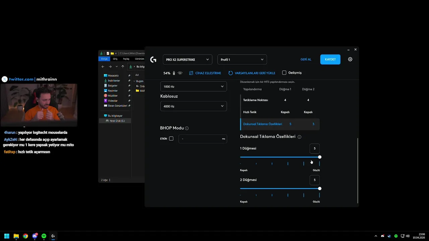The width and height of the screenshot is (429, 241).
Task: Select the Hızlı Tetik row
Action: click(x=280, y=112)
